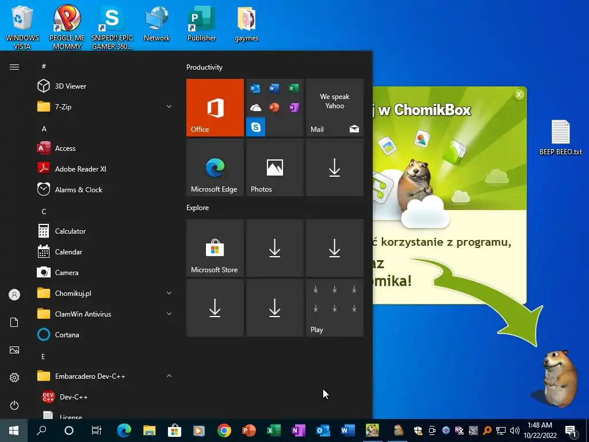Open Calendar app
Viewport: 589px width, 442px height.
tap(68, 252)
